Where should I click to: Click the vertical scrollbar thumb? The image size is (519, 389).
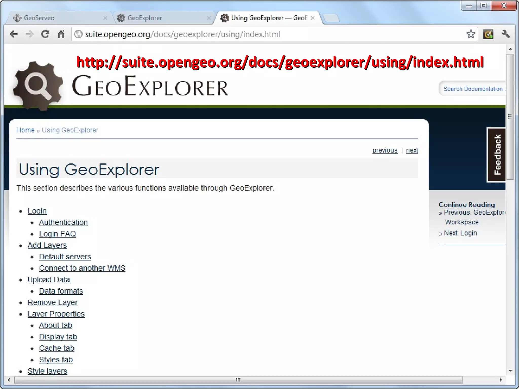coord(510,116)
